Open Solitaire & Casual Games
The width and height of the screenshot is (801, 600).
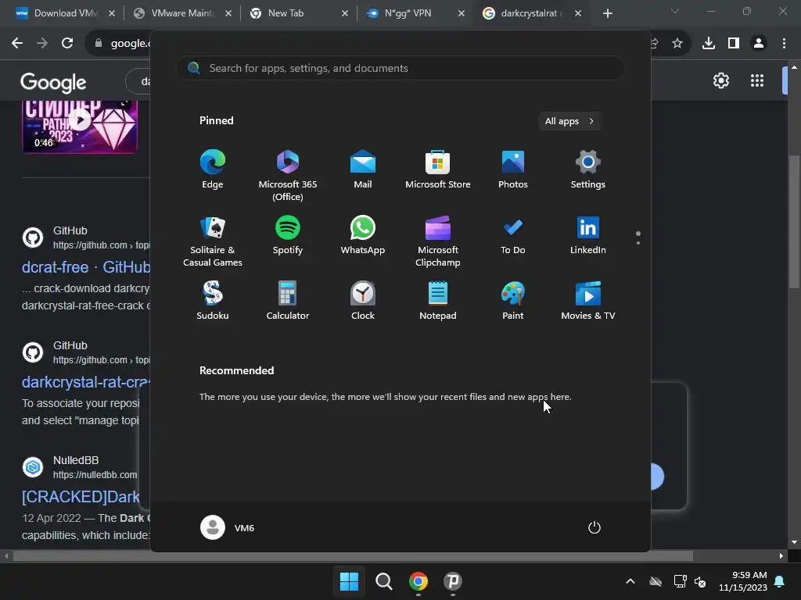click(213, 241)
